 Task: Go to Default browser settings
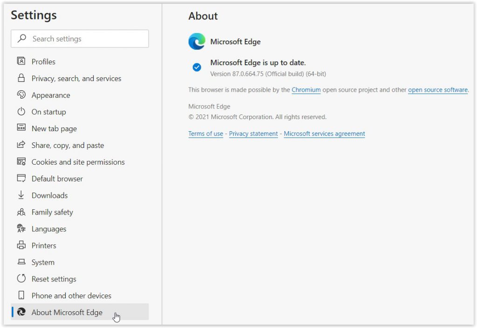click(x=80, y=179)
